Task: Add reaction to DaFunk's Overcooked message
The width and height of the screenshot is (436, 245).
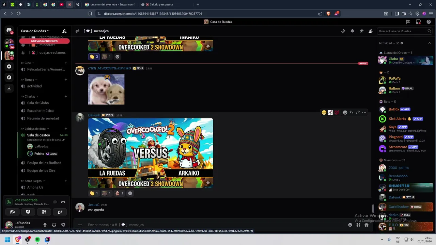Action: point(130,193)
